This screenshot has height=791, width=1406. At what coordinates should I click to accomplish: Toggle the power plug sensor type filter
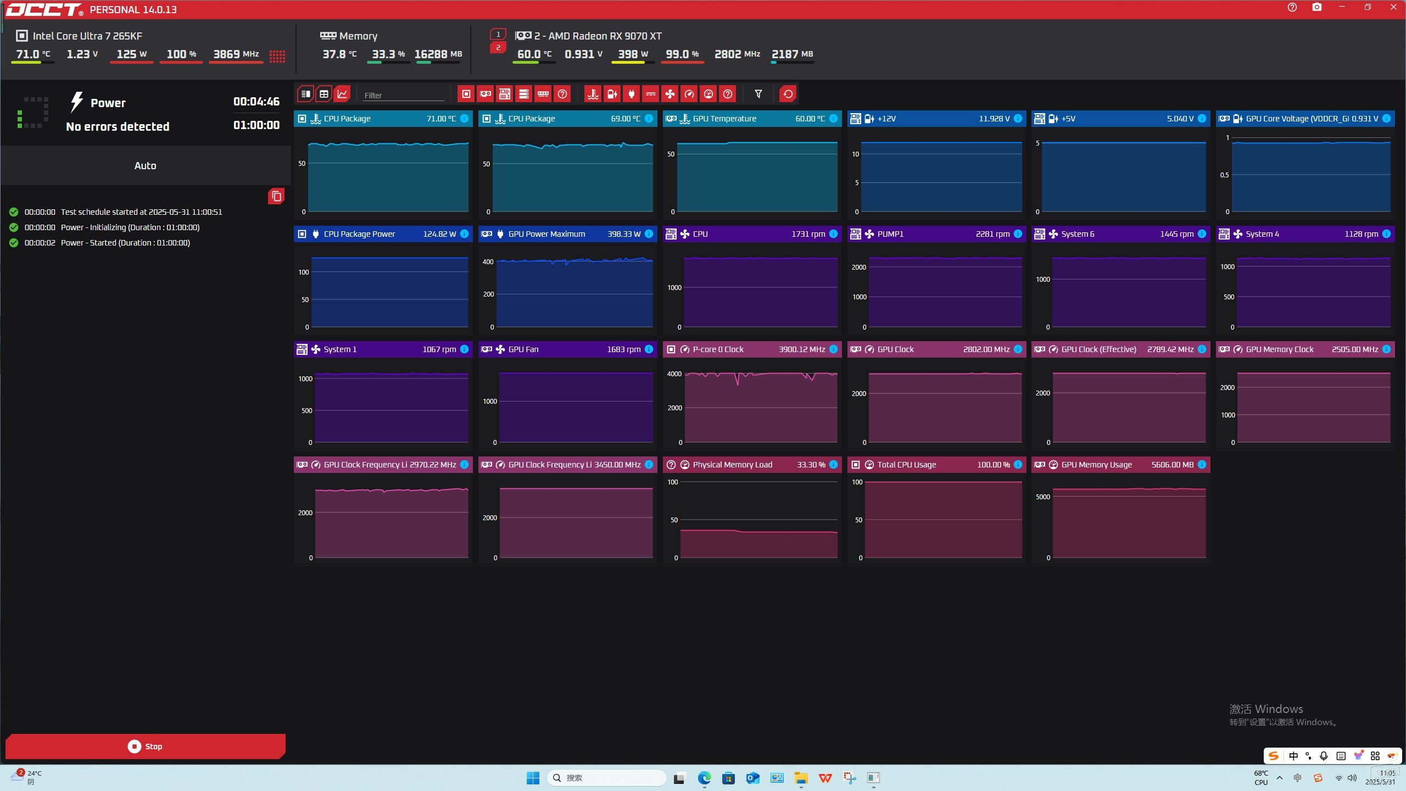coord(632,94)
